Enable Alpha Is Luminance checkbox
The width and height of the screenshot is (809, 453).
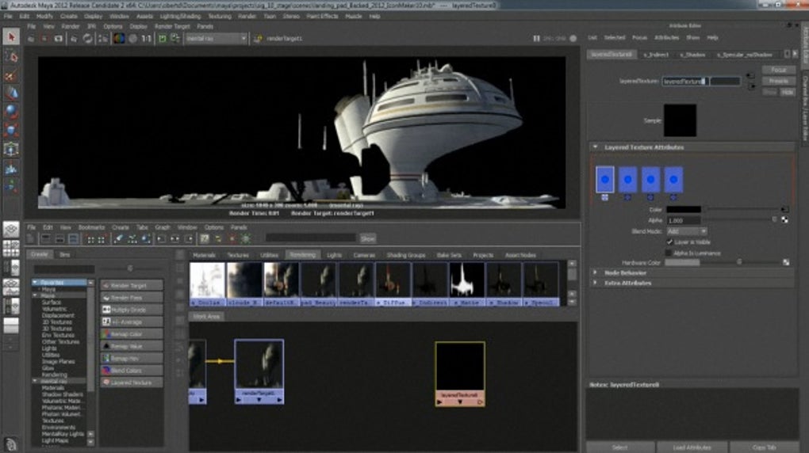coord(668,252)
